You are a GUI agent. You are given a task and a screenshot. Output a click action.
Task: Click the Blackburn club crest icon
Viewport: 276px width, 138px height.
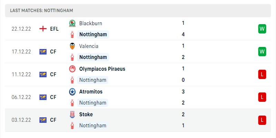tap(72, 23)
